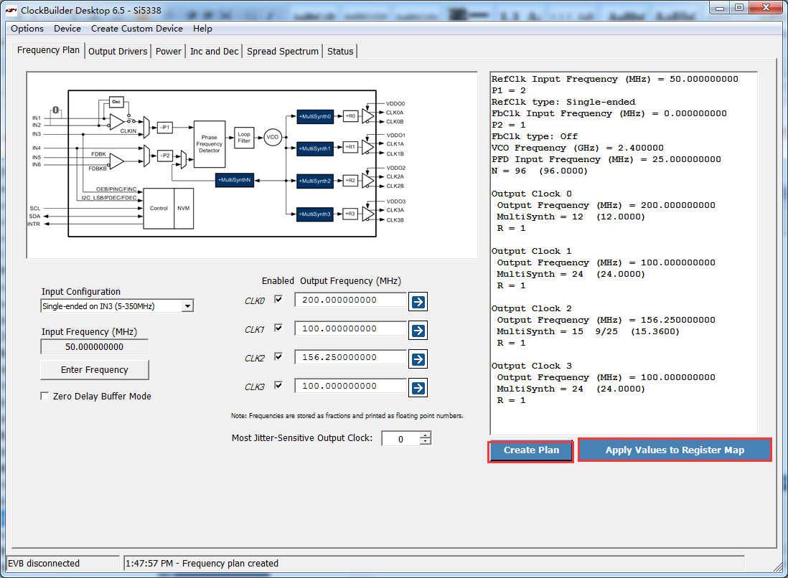
Task: Click the MultiSynthN block in the diagram
Action: (235, 180)
